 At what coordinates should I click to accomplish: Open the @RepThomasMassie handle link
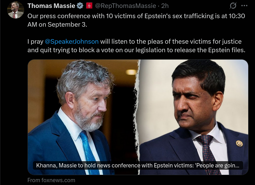[126, 6]
